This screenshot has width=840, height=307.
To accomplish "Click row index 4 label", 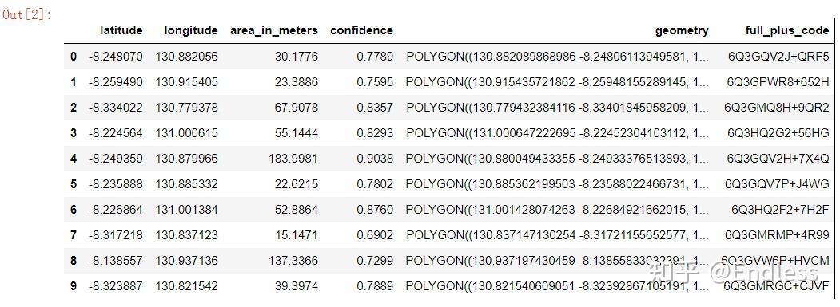I will coord(74,159).
